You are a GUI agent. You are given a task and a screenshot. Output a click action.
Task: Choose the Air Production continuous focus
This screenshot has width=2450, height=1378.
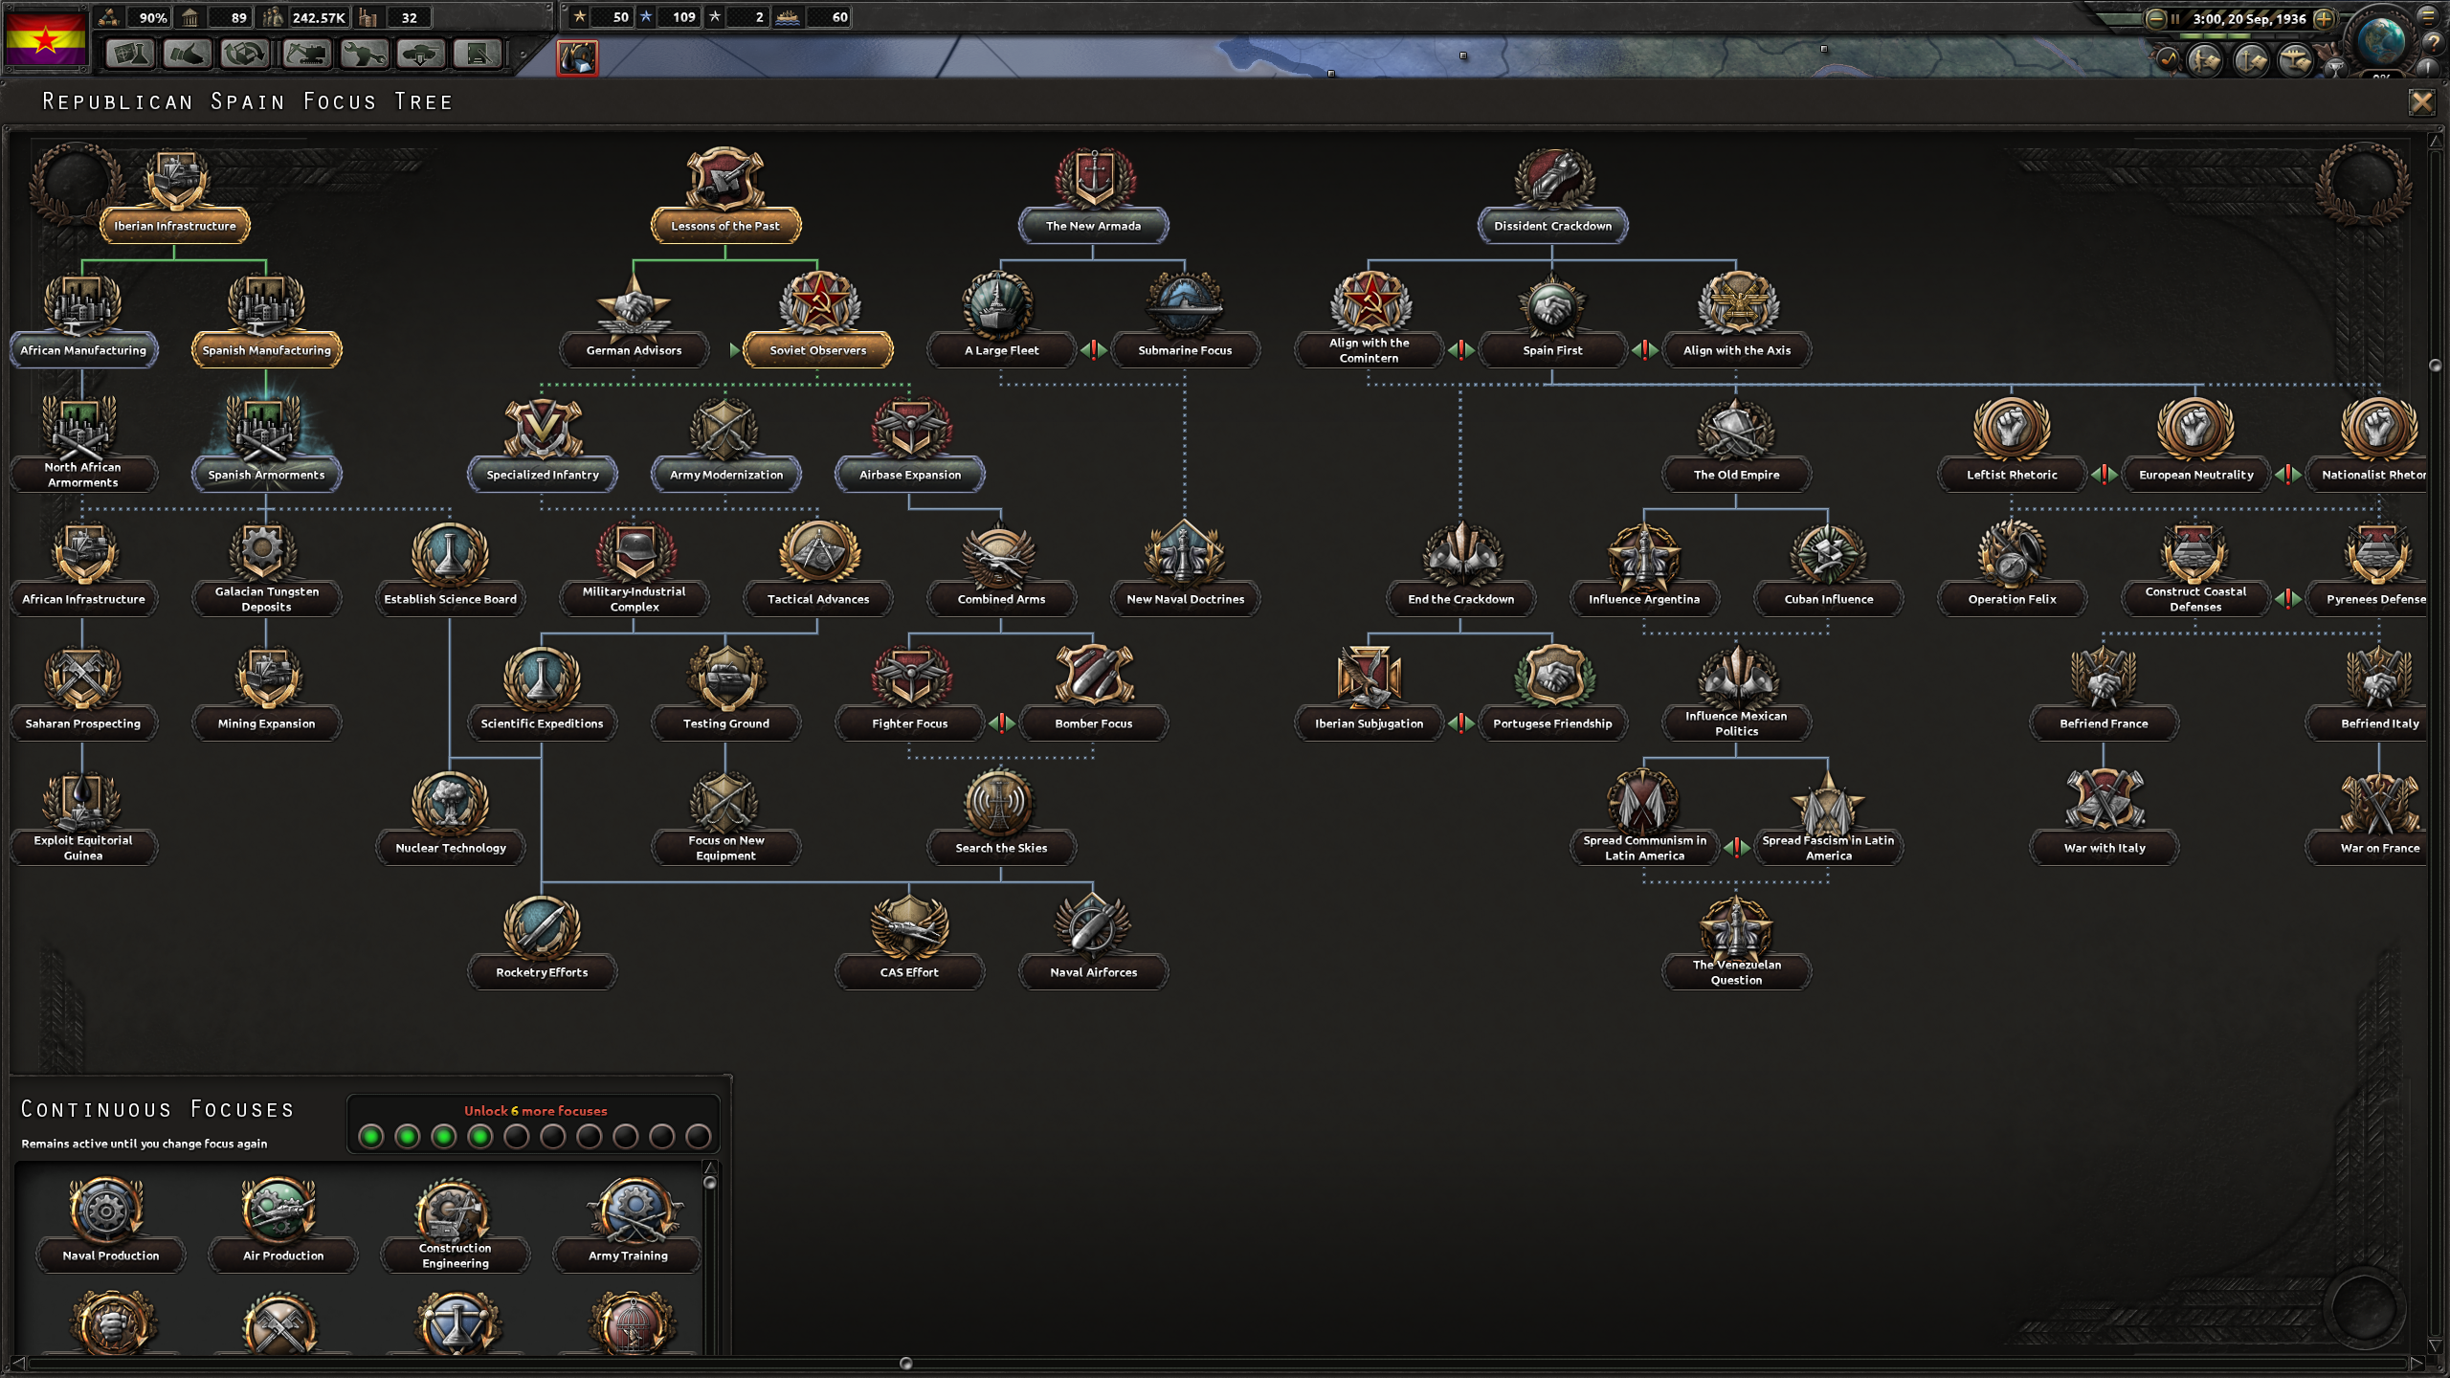pyautogui.click(x=283, y=1225)
